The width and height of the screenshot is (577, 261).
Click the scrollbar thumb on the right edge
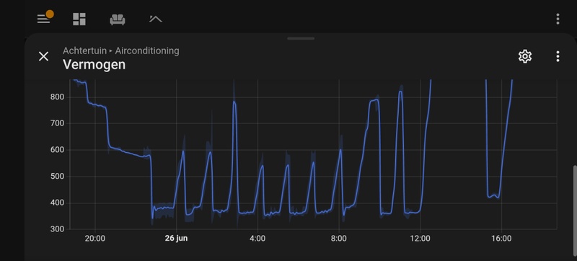(x=575, y=211)
